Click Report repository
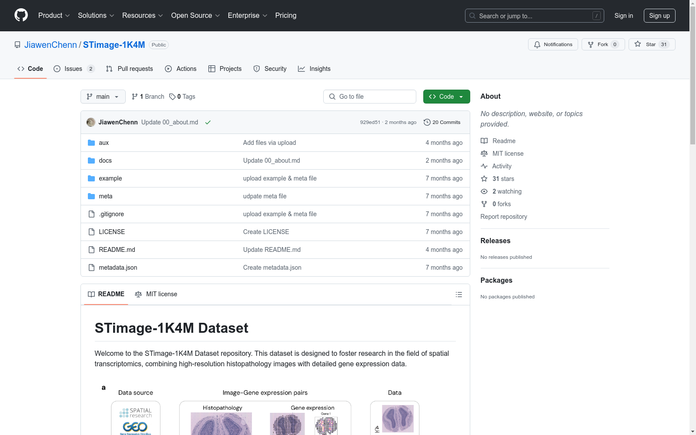The width and height of the screenshot is (696, 435). click(x=504, y=217)
